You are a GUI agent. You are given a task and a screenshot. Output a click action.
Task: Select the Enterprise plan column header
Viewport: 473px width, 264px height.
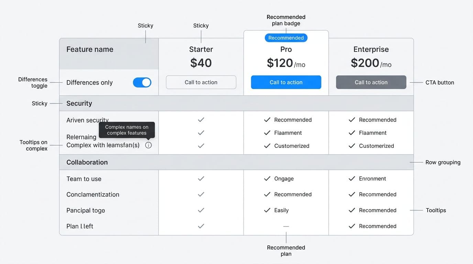click(x=371, y=49)
